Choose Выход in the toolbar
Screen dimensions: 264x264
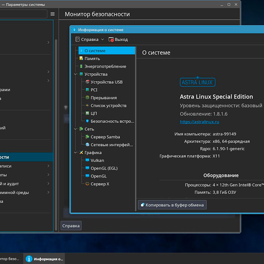118,39
